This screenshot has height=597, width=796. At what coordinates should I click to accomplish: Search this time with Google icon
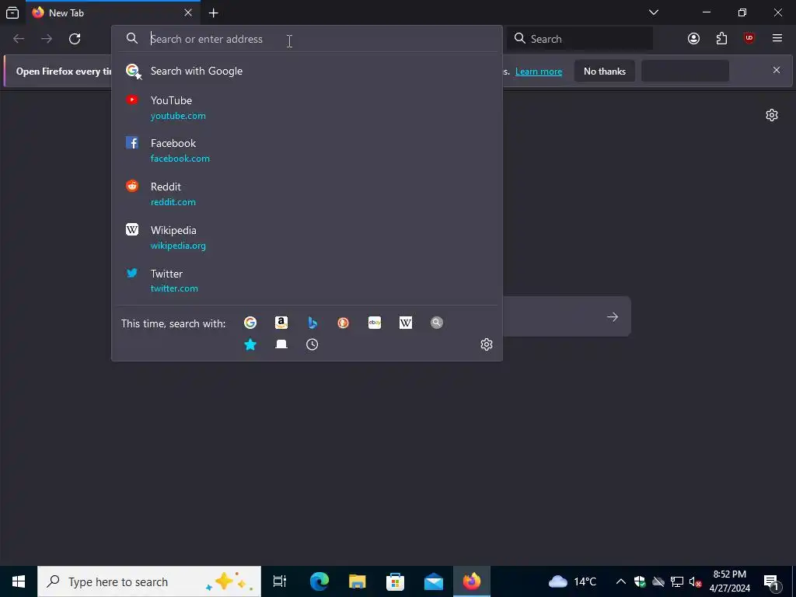250,323
